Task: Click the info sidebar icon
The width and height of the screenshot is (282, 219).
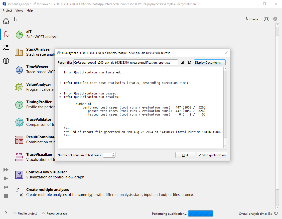Action: [x=6, y=61]
